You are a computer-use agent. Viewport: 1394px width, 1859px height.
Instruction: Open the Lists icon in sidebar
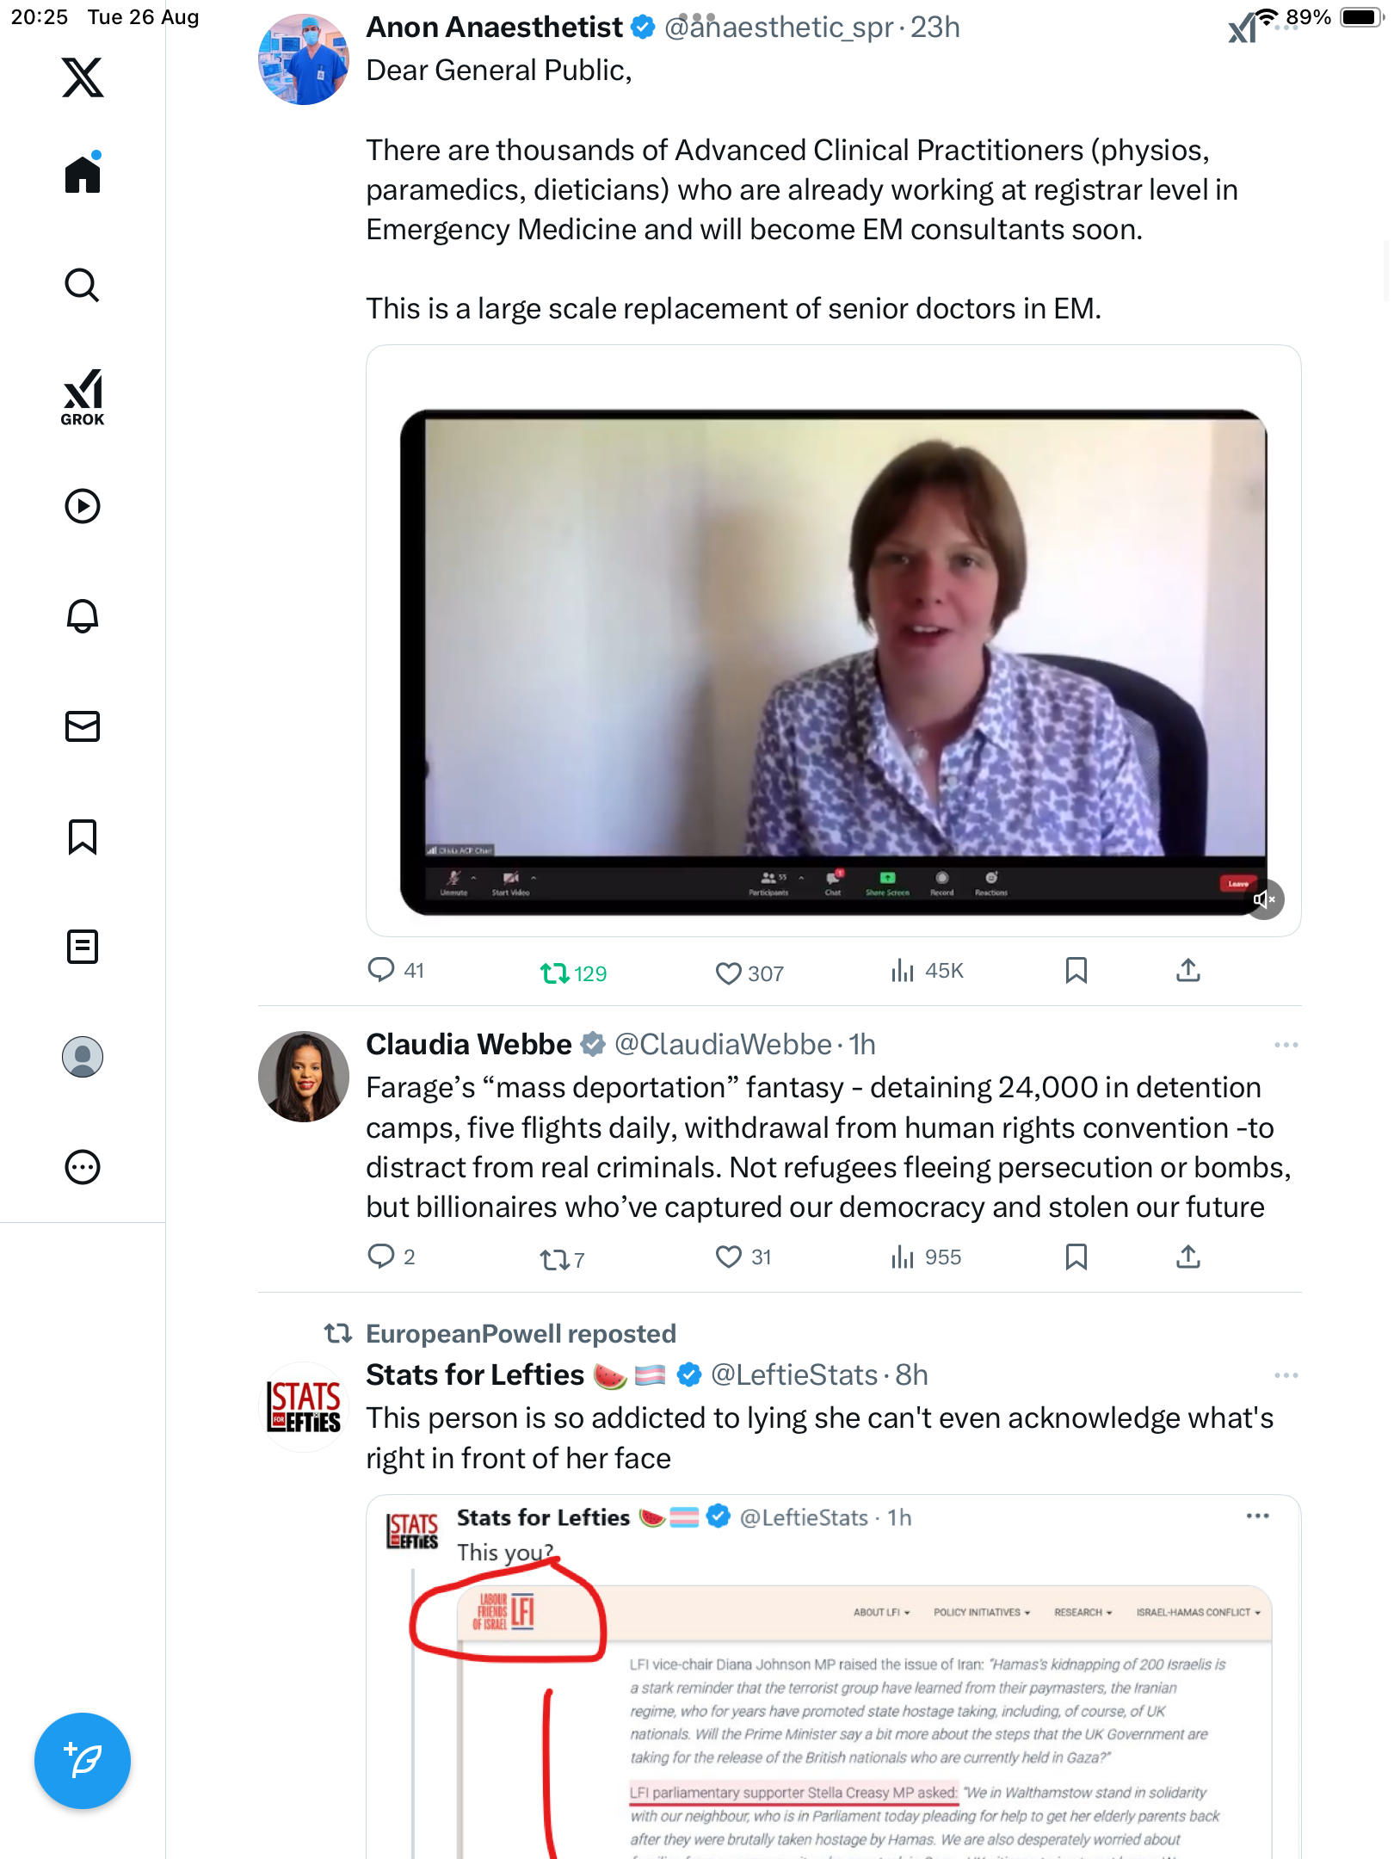point(83,947)
